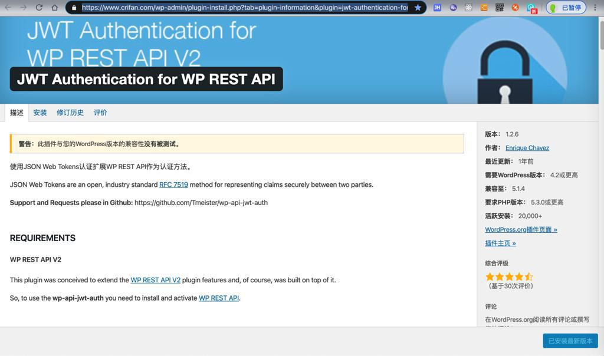Image resolution: width=604 pixels, height=356 pixels.
Task: Open the JH extension icon
Action: [437, 7]
